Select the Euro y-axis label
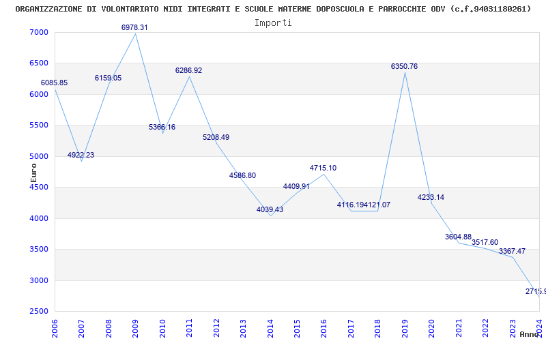 33,173
